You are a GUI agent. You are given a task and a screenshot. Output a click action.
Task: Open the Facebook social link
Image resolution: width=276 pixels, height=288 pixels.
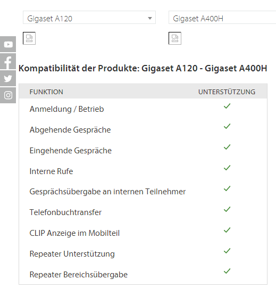pyautogui.click(x=8, y=61)
